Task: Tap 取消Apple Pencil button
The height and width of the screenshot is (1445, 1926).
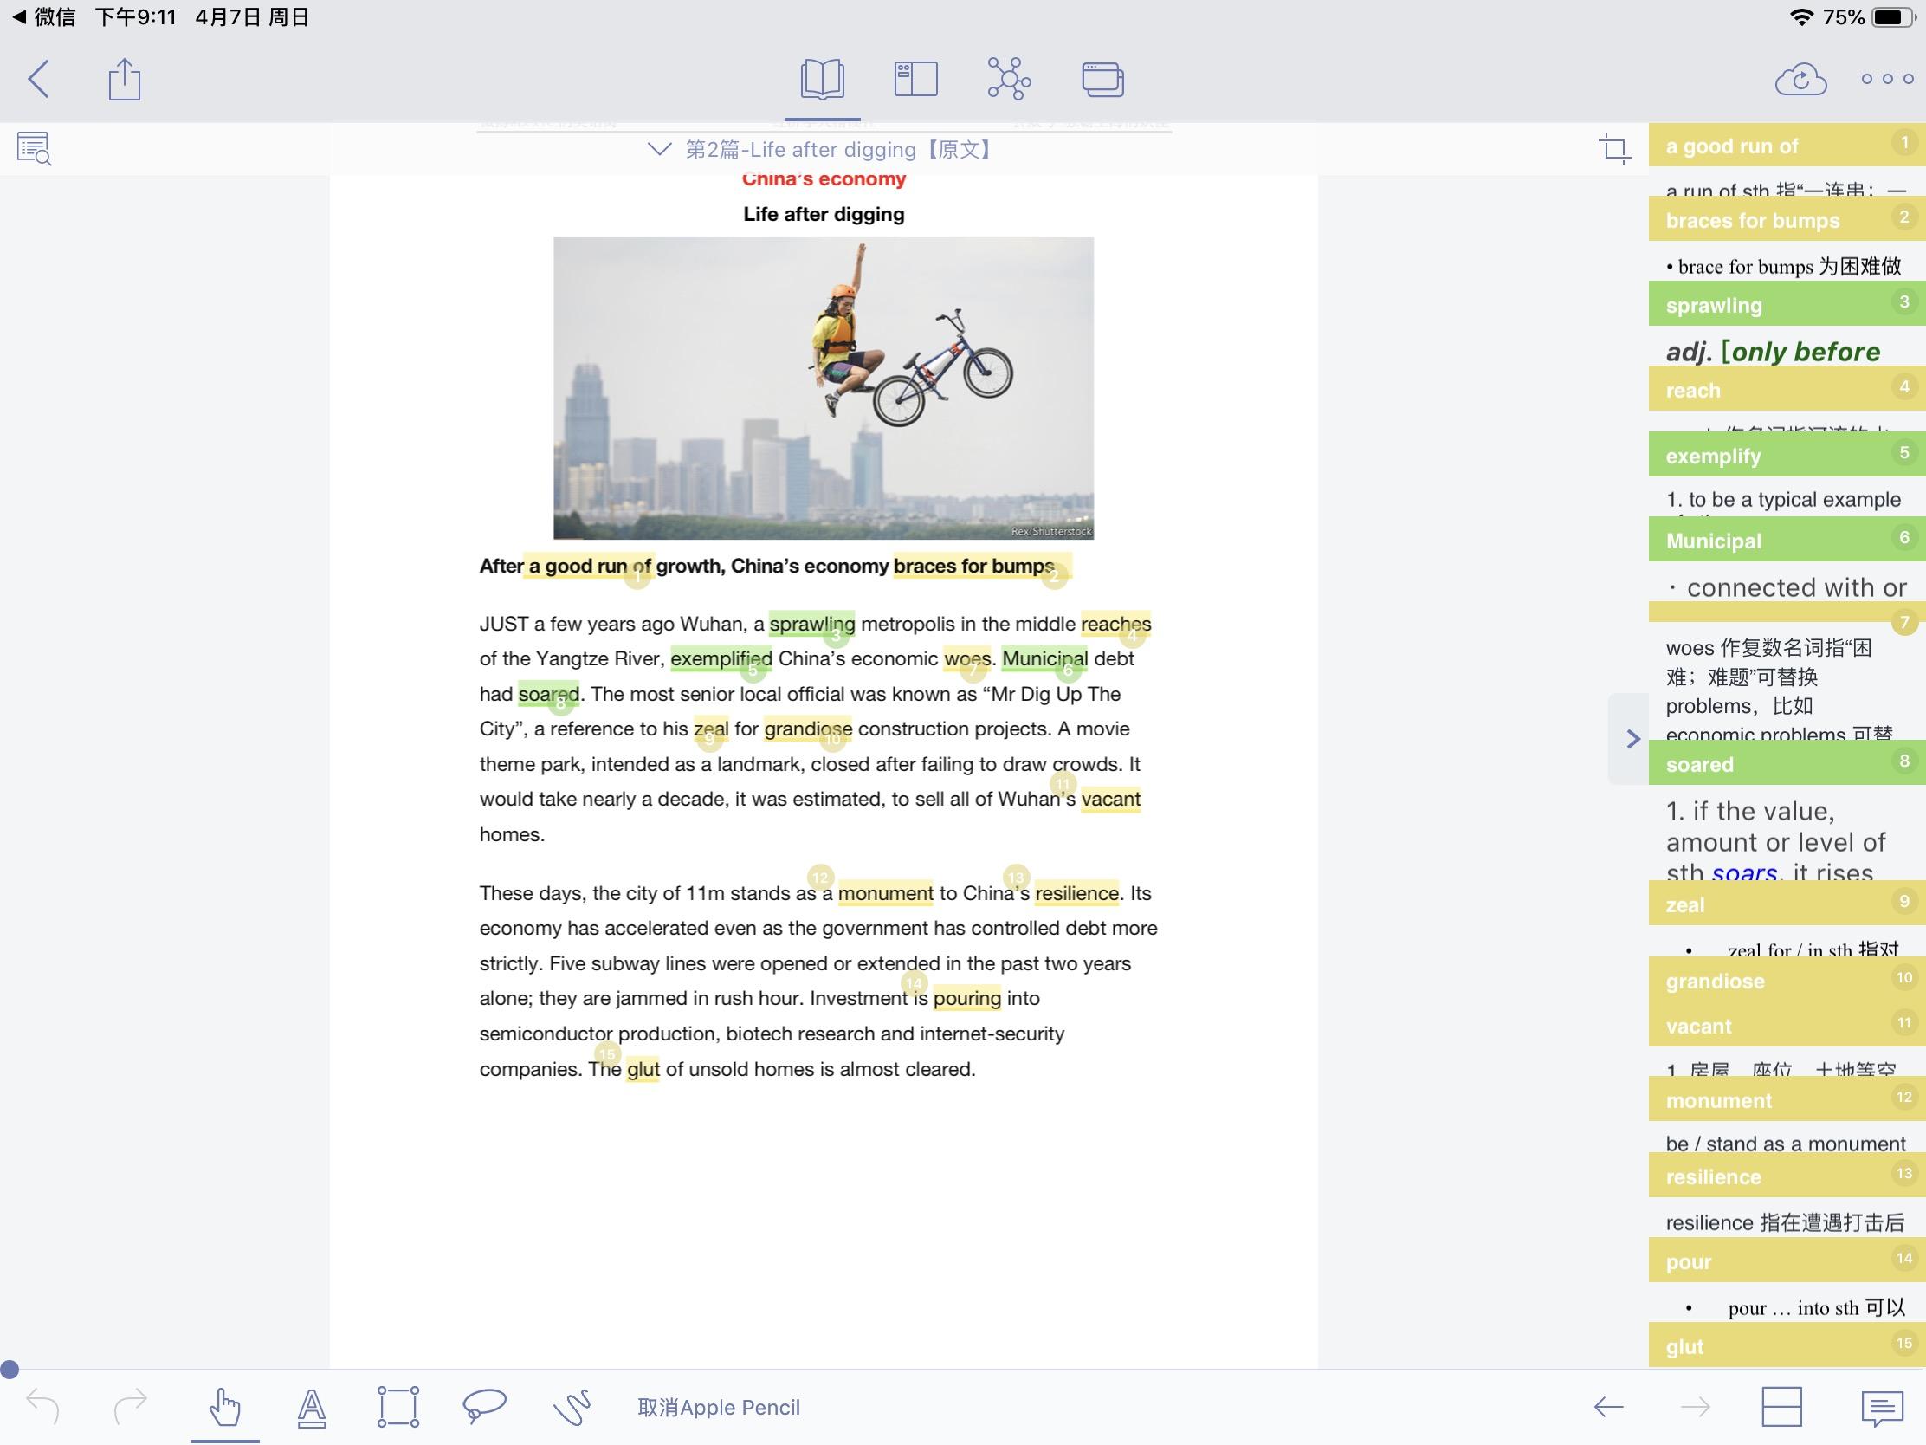Action: coord(718,1408)
